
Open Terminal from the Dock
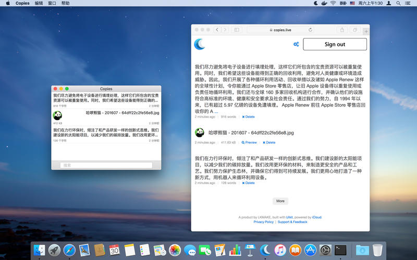click(x=340, y=250)
